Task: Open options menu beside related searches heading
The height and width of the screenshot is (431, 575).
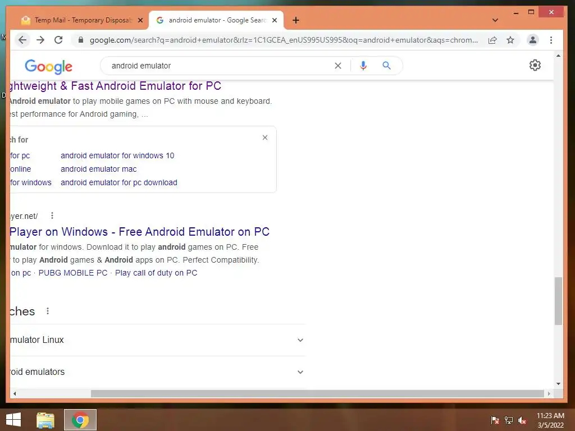Action: [x=48, y=311]
